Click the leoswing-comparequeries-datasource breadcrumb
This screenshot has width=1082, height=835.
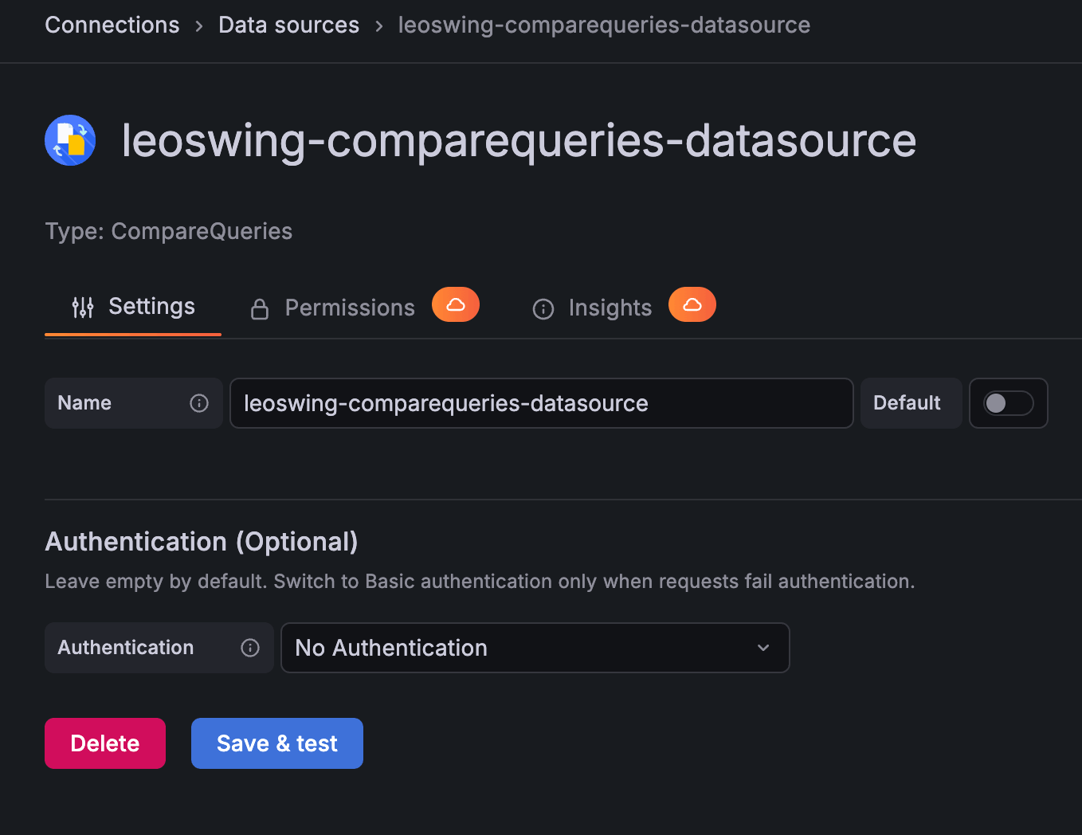point(605,25)
